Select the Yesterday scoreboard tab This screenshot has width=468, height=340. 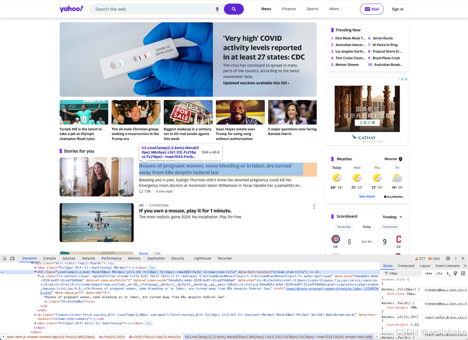(344, 227)
